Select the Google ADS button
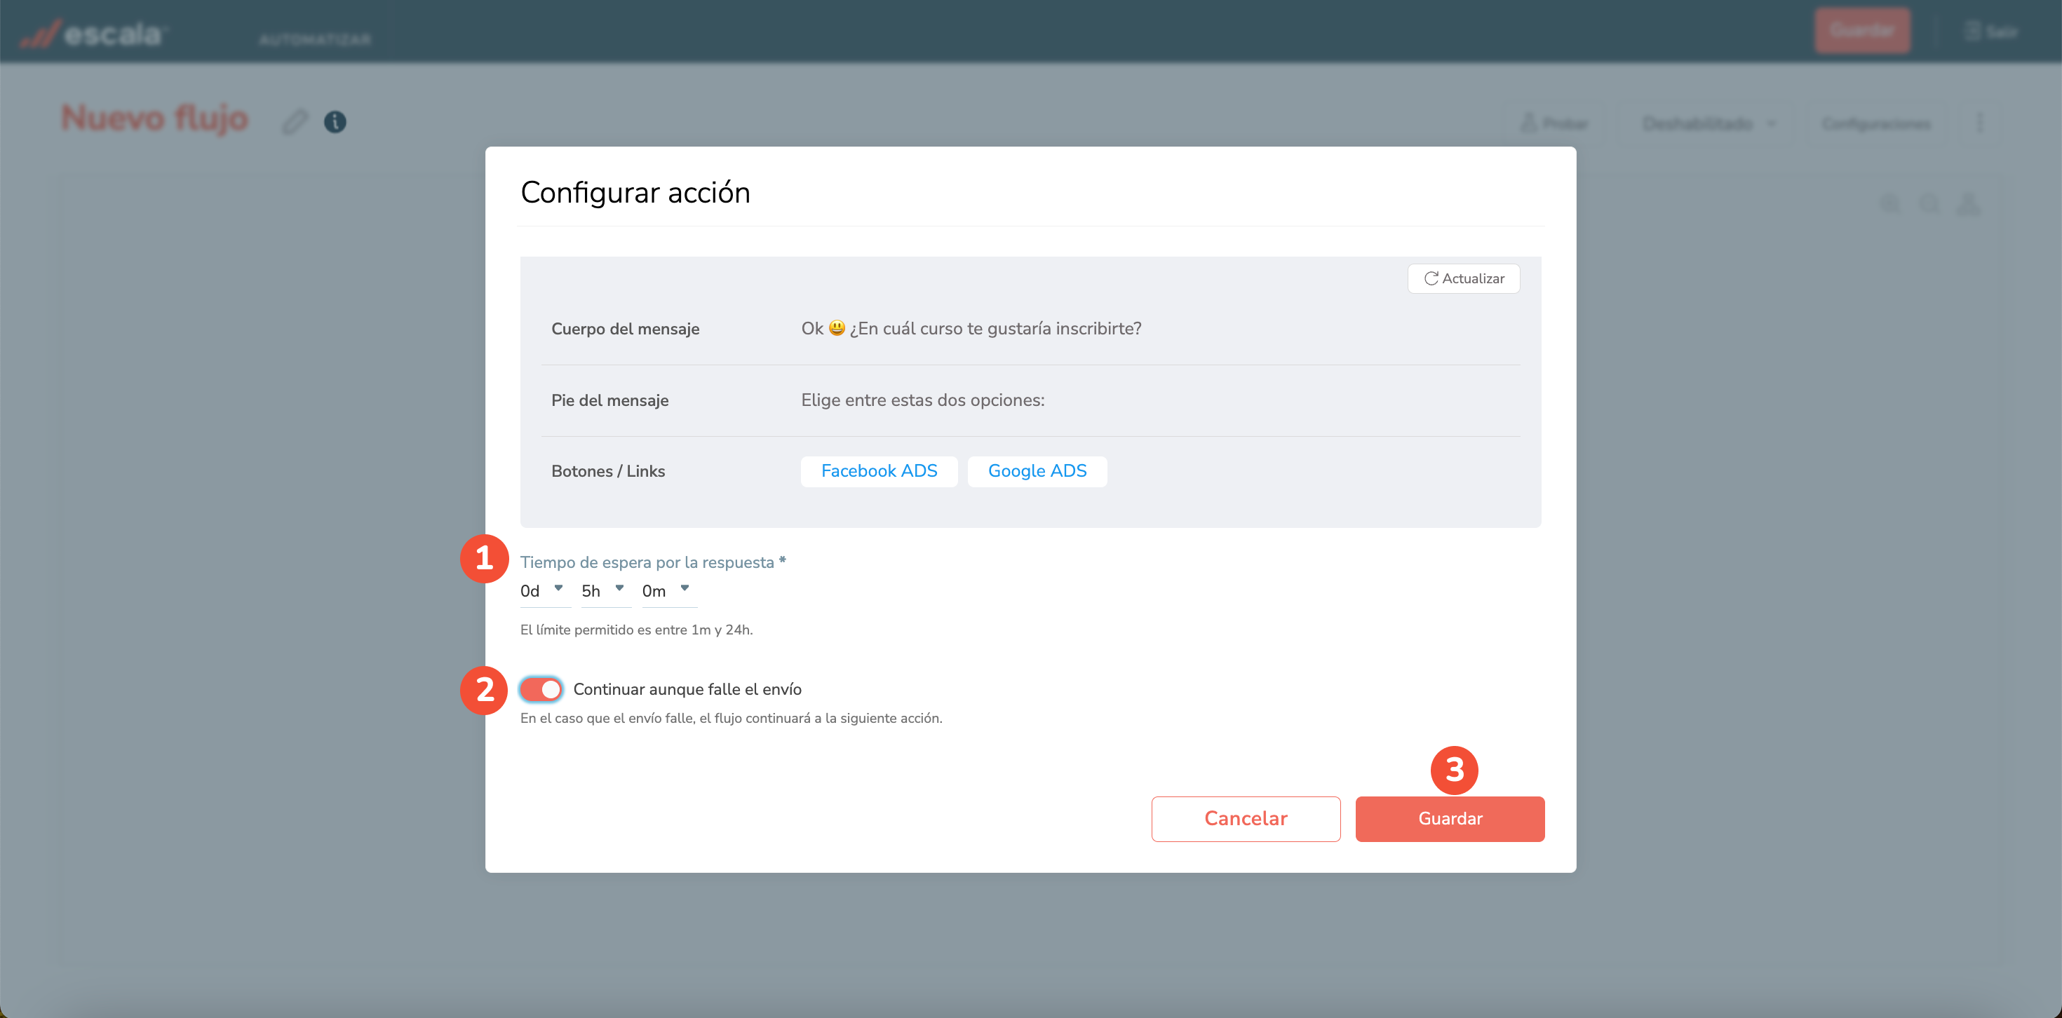Viewport: 2062px width, 1018px height. [x=1037, y=471]
